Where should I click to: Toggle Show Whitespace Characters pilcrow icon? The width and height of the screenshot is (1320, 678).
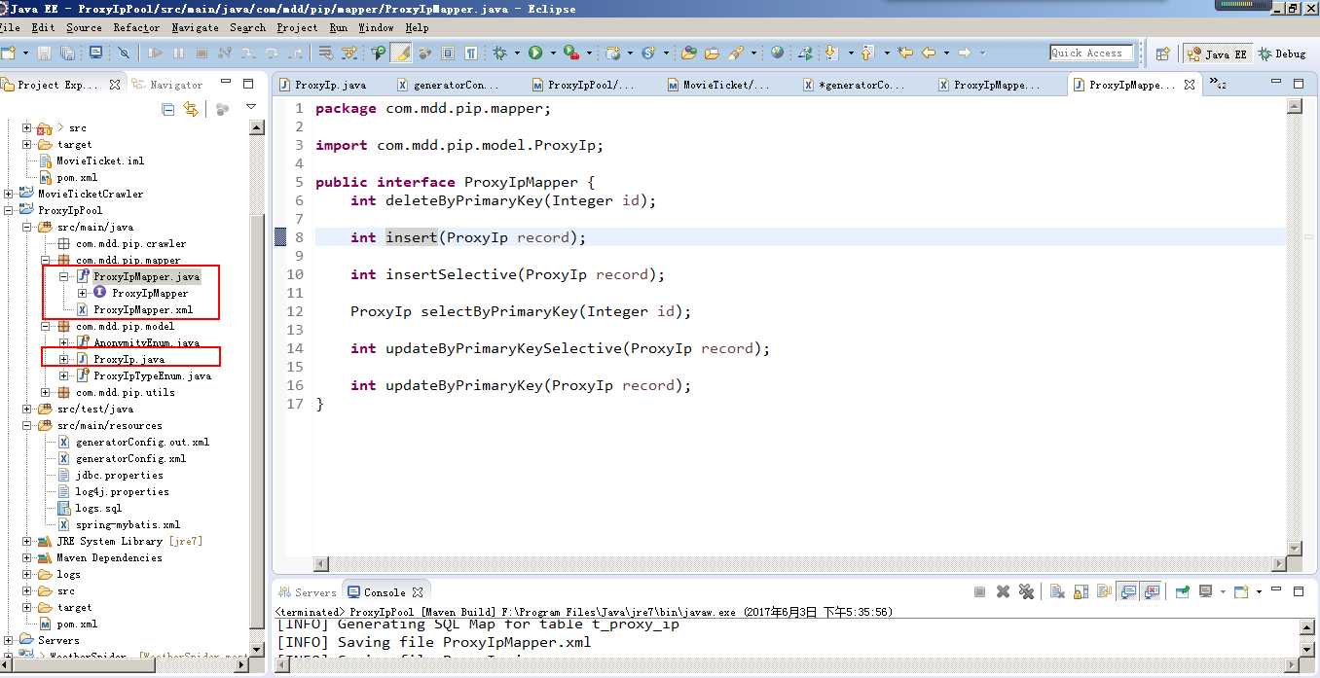click(471, 54)
